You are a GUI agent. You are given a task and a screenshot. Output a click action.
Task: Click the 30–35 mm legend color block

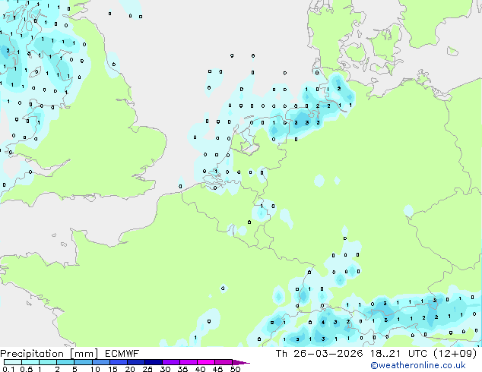171,362
